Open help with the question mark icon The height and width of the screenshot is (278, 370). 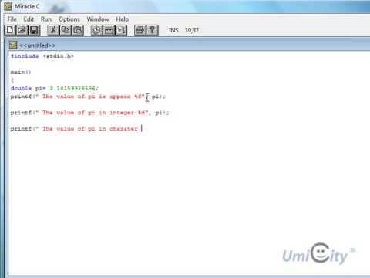[x=153, y=30]
